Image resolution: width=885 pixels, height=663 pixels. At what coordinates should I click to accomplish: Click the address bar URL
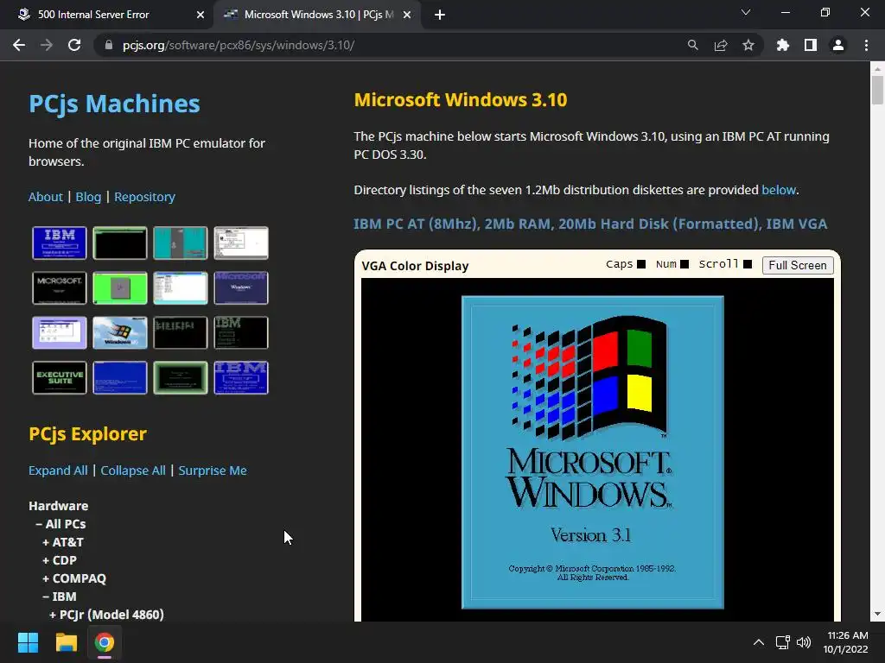tap(239, 45)
